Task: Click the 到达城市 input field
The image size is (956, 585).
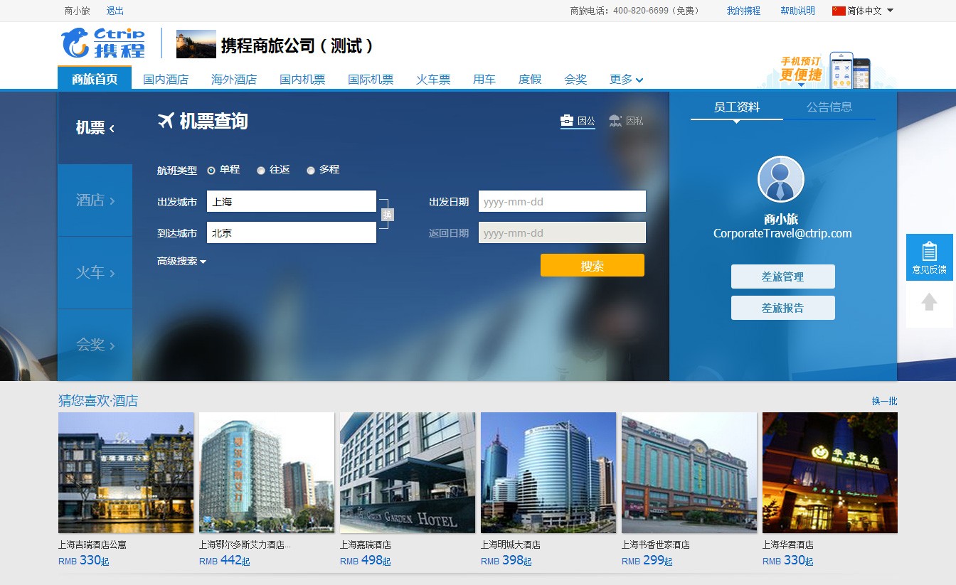Action: tap(292, 232)
